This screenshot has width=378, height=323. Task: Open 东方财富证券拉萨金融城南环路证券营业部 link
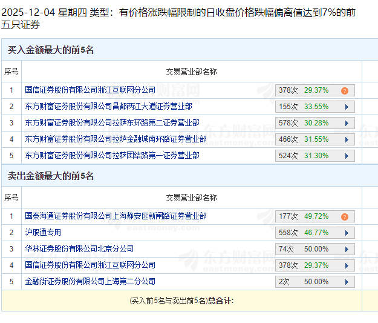pos(116,139)
